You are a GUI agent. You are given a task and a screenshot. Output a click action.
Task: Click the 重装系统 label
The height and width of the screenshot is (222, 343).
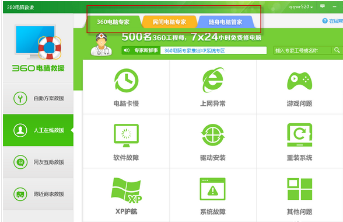pyautogui.click(x=299, y=158)
